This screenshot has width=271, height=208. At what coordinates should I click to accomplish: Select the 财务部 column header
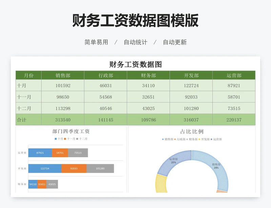(x=148, y=75)
